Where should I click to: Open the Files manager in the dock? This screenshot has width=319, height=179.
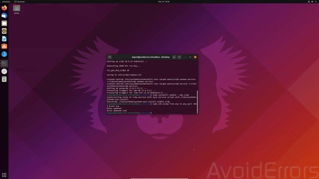(x=4, y=23)
